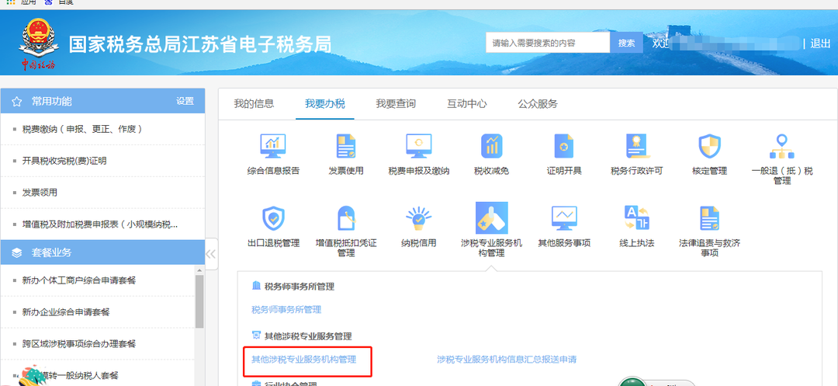Open the 线上执法 icon
This screenshot has width=838, height=386.
636,218
